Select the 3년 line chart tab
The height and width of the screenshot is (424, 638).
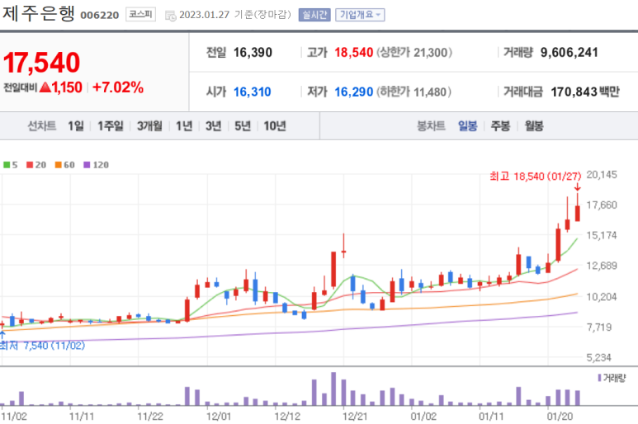(x=213, y=126)
